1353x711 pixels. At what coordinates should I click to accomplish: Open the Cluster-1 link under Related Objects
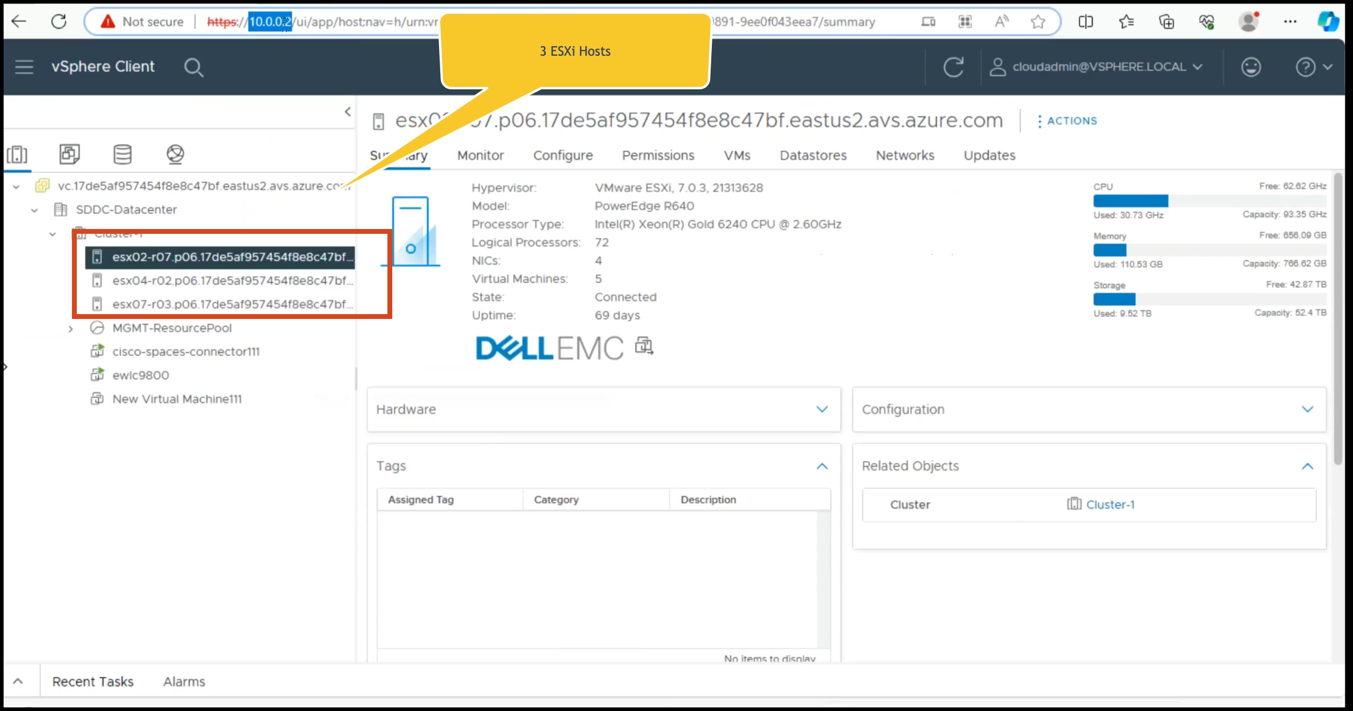tap(1110, 504)
